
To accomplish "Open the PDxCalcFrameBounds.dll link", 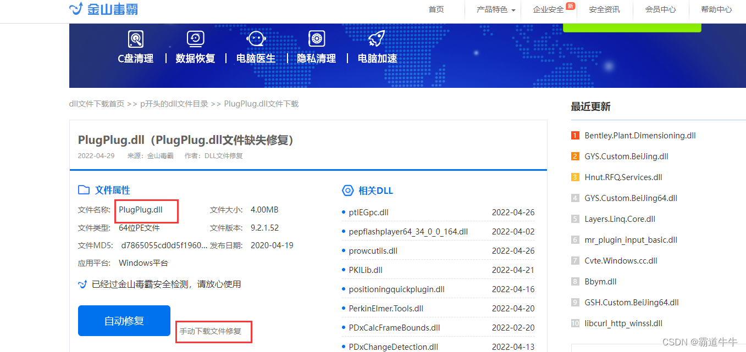I will (395, 328).
